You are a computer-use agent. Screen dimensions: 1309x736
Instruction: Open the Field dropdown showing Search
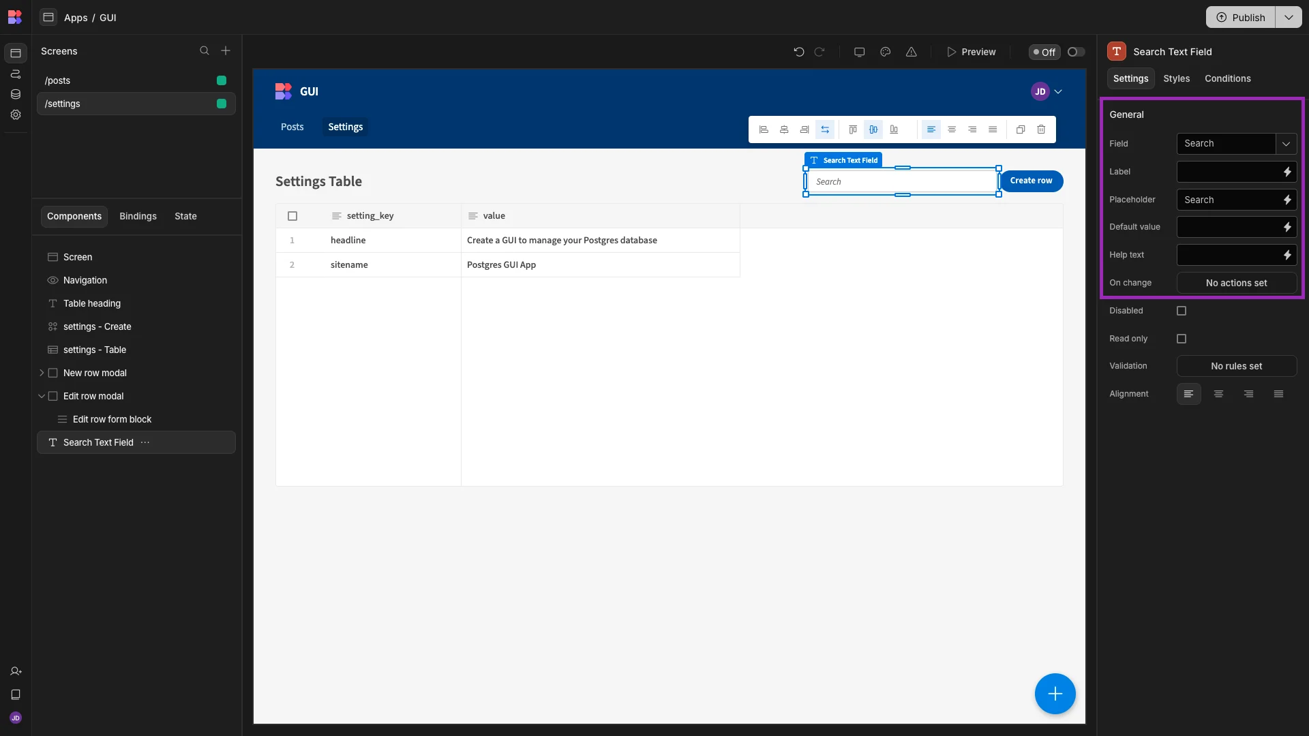[1236, 144]
